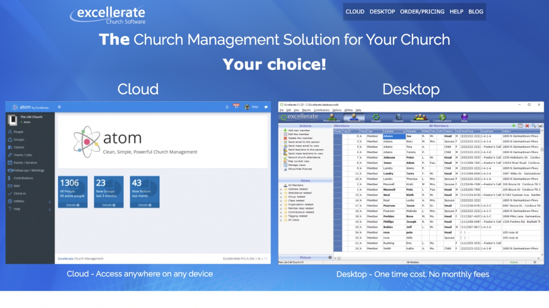
Task: Click Map current view action
Action: click(x=296, y=161)
